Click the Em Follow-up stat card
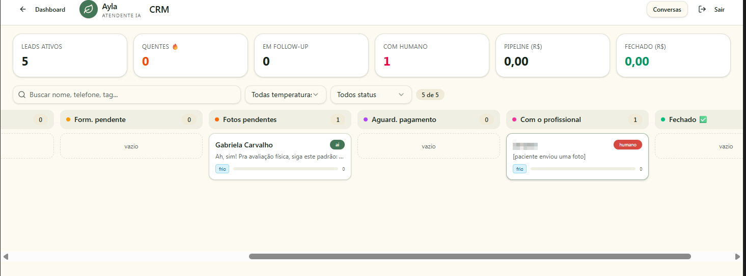This screenshot has height=276, width=746. pos(311,55)
